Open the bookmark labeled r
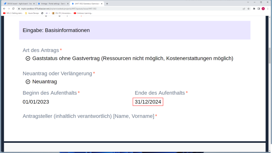 [x=48, y=13]
